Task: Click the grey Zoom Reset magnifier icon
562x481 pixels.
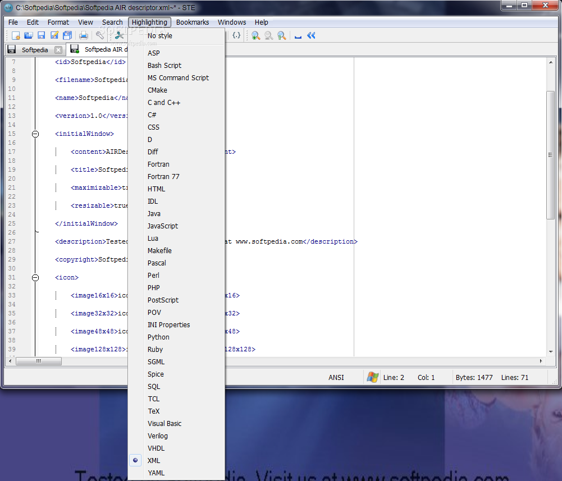Action: 269,35
